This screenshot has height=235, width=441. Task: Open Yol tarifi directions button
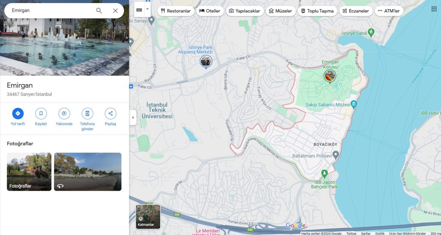coord(18,113)
